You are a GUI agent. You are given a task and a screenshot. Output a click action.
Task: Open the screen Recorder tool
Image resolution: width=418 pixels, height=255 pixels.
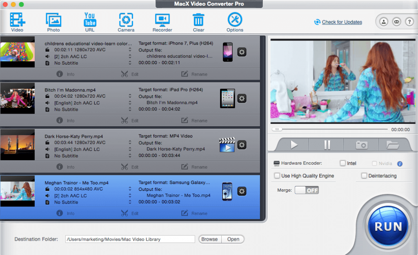click(162, 20)
